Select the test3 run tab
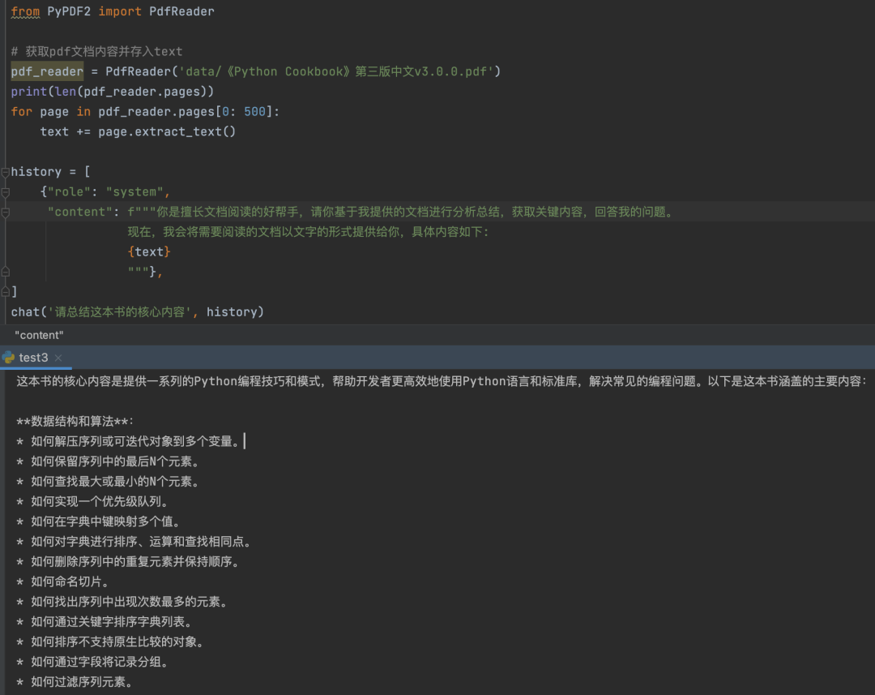Image resolution: width=875 pixels, height=695 pixels. click(x=33, y=358)
